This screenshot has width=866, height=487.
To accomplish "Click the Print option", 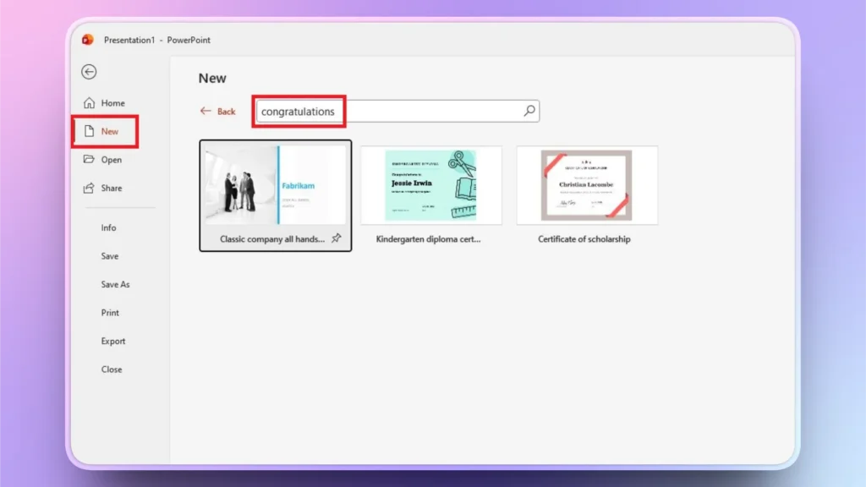I will [x=109, y=312].
